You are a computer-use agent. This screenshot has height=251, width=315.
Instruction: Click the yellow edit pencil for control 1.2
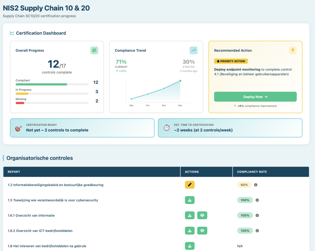click(x=190, y=185)
